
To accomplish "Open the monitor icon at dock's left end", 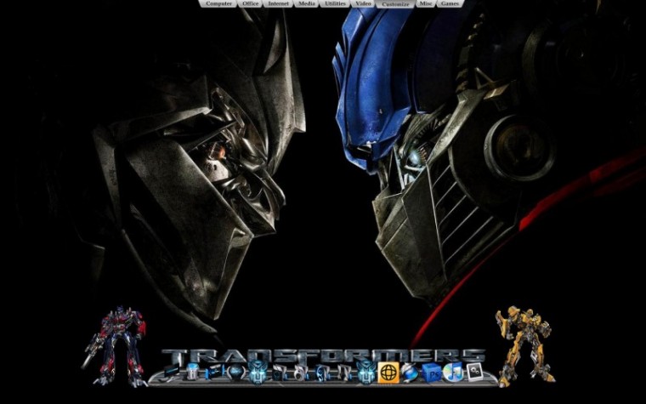I will 171,373.
